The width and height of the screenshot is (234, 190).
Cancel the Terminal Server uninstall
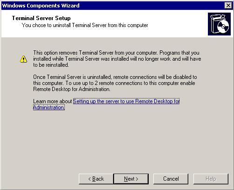pos(171,179)
